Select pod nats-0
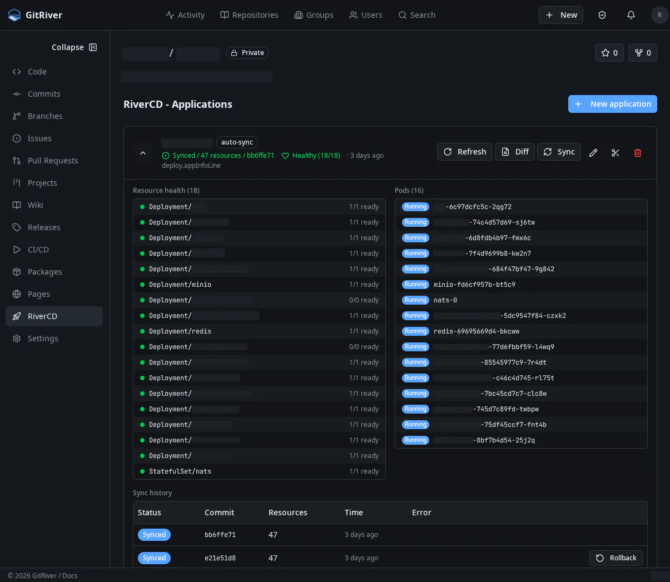 click(521, 300)
